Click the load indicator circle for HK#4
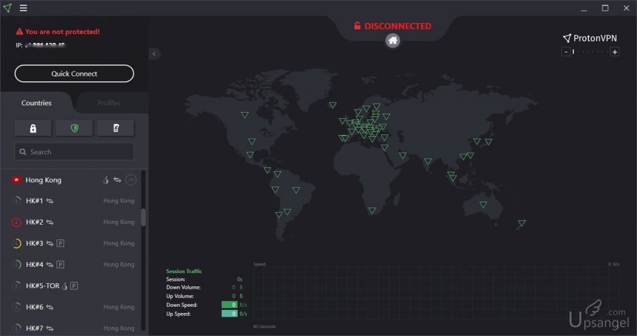Viewport: 637px width, 336px height. tap(16, 264)
